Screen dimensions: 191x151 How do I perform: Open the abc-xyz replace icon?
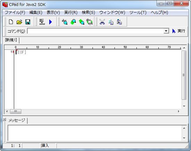(90, 22)
